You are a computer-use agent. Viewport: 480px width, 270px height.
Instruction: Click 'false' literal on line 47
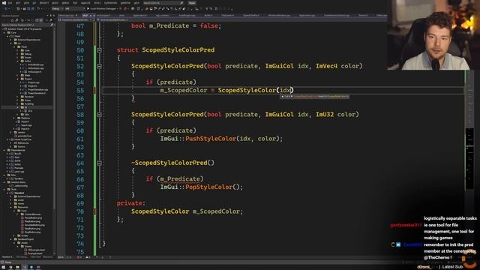click(208, 26)
